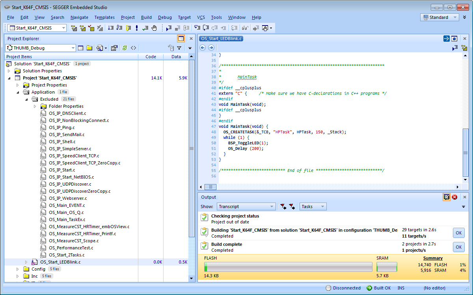Open the Start_K64F_CMSIS project combo box
Screen dimensions: 473x295
click(37, 28)
